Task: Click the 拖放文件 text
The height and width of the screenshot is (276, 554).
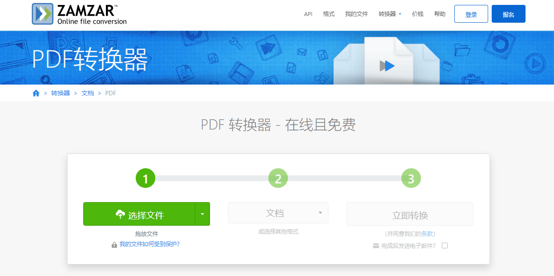Action: click(x=147, y=234)
